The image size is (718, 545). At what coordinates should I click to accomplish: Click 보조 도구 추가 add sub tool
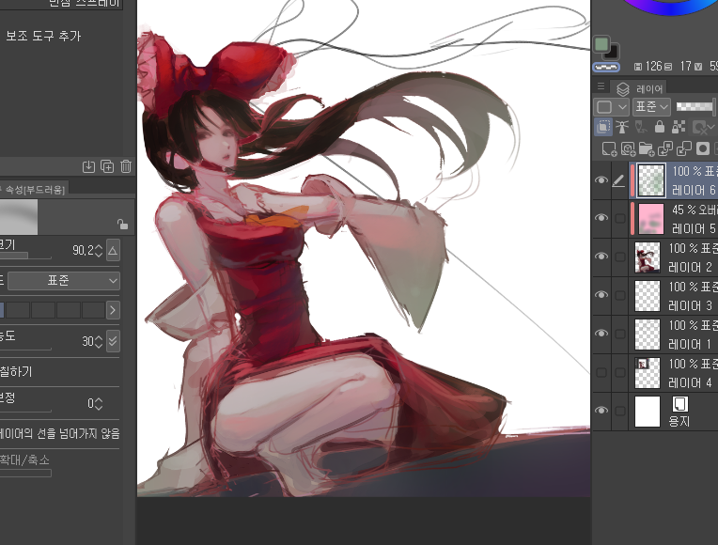[43, 36]
